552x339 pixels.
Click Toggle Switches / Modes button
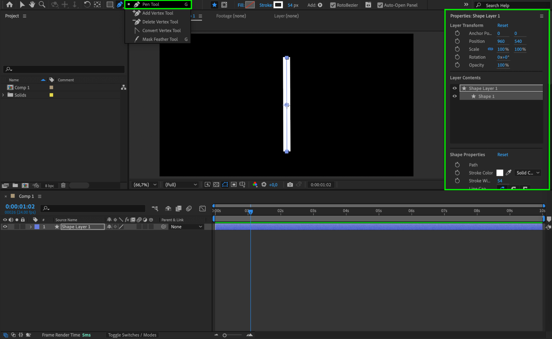(x=132, y=335)
